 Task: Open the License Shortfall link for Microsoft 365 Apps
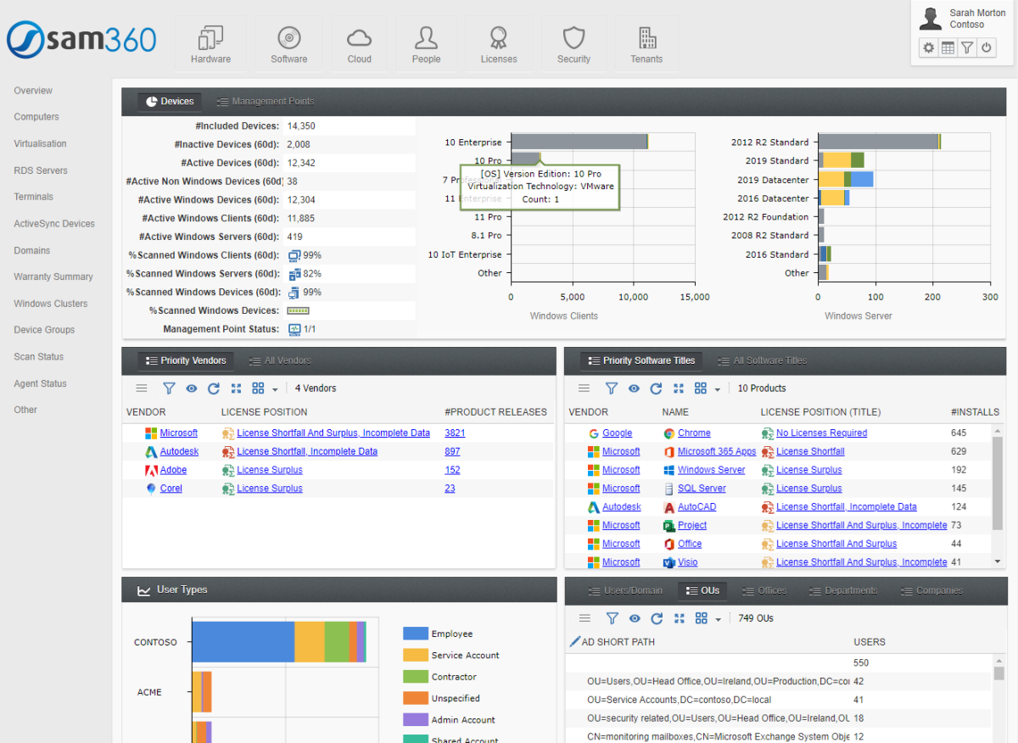point(812,450)
